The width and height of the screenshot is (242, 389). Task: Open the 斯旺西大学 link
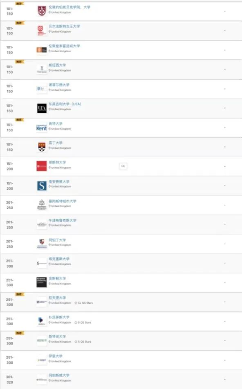(57, 65)
